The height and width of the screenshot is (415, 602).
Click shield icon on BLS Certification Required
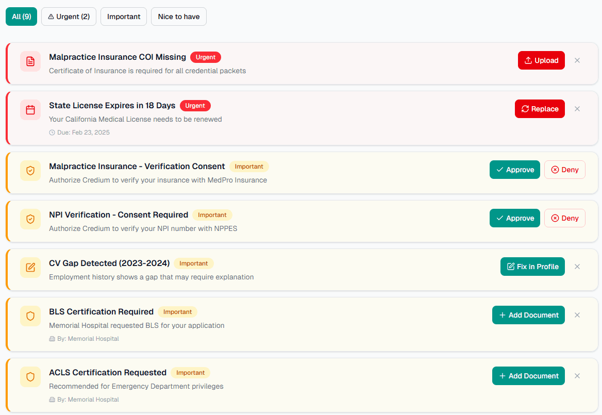(30, 316)
